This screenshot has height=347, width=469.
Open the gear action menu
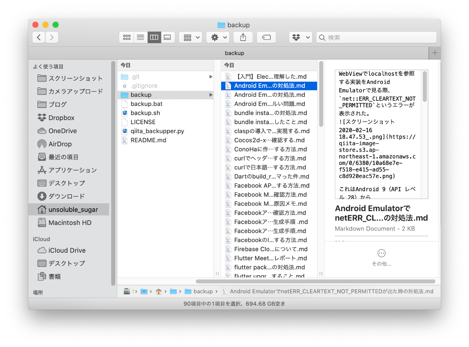tap(218, 37)
